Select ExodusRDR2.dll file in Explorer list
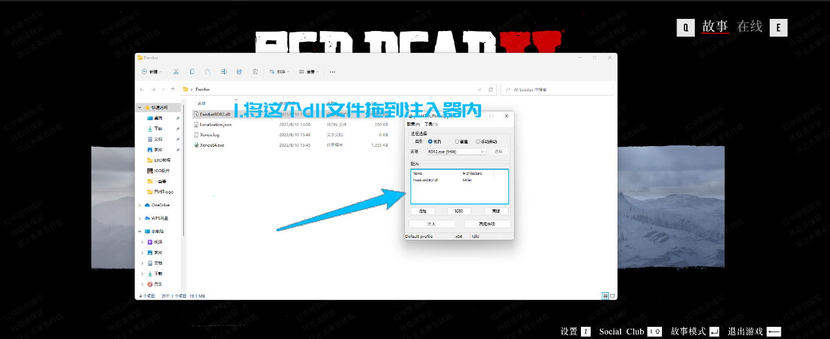Viewport: 830px width, 339px height. pyautogui.click(x=213, y=114)
